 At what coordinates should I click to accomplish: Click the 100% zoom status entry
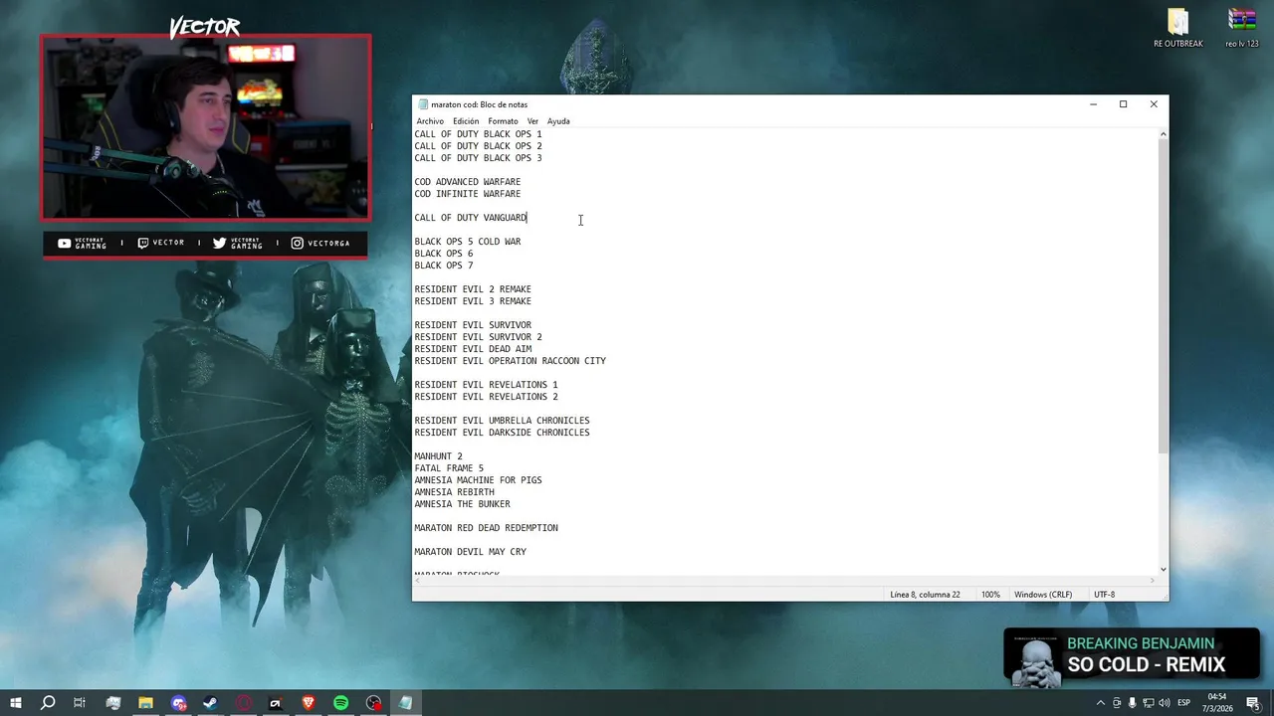[990, 595]
